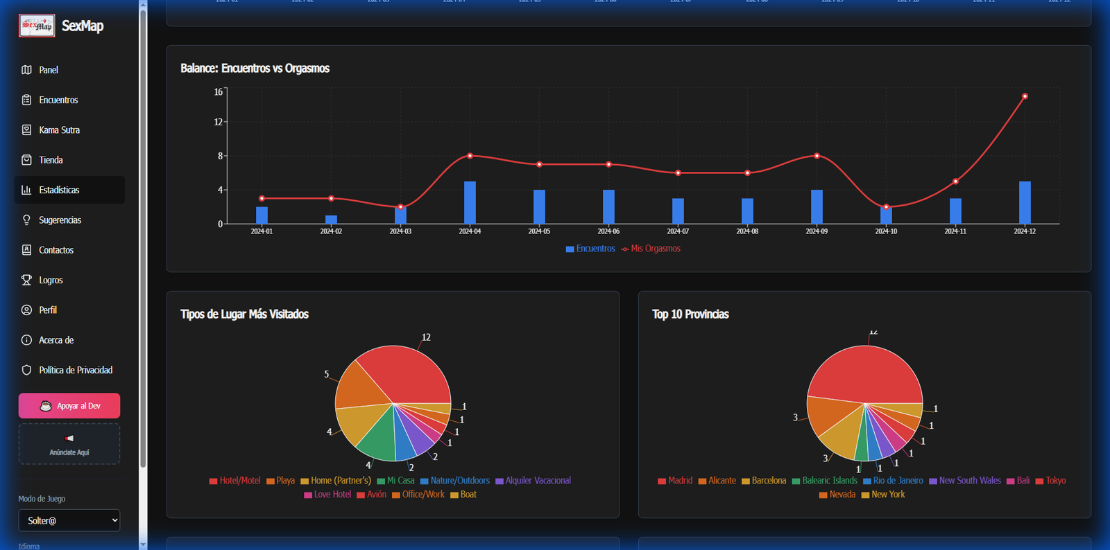Click the Encuentros list icon
The height and width of the screenshot is (550, 1110).
26,100
